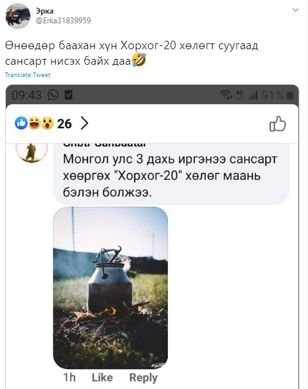This screenshot has width=308, height=389.
Task: Click the Эрка display name
Action: [44, 11]
